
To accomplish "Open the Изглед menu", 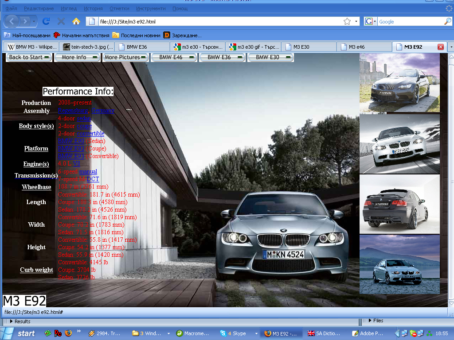I will (69, 8).
